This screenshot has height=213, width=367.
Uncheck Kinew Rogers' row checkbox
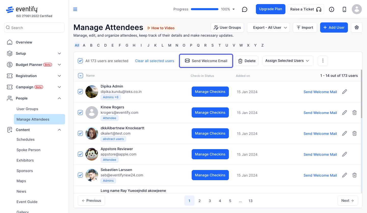click(80, 112)
